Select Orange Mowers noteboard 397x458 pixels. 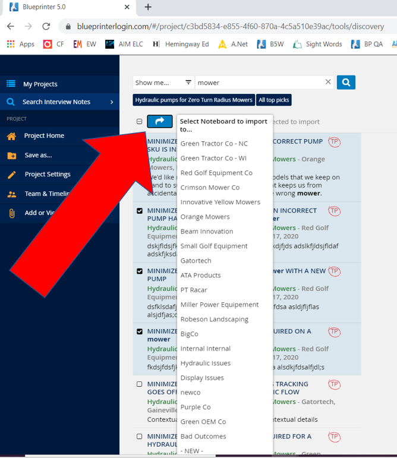tap(205, 217)
